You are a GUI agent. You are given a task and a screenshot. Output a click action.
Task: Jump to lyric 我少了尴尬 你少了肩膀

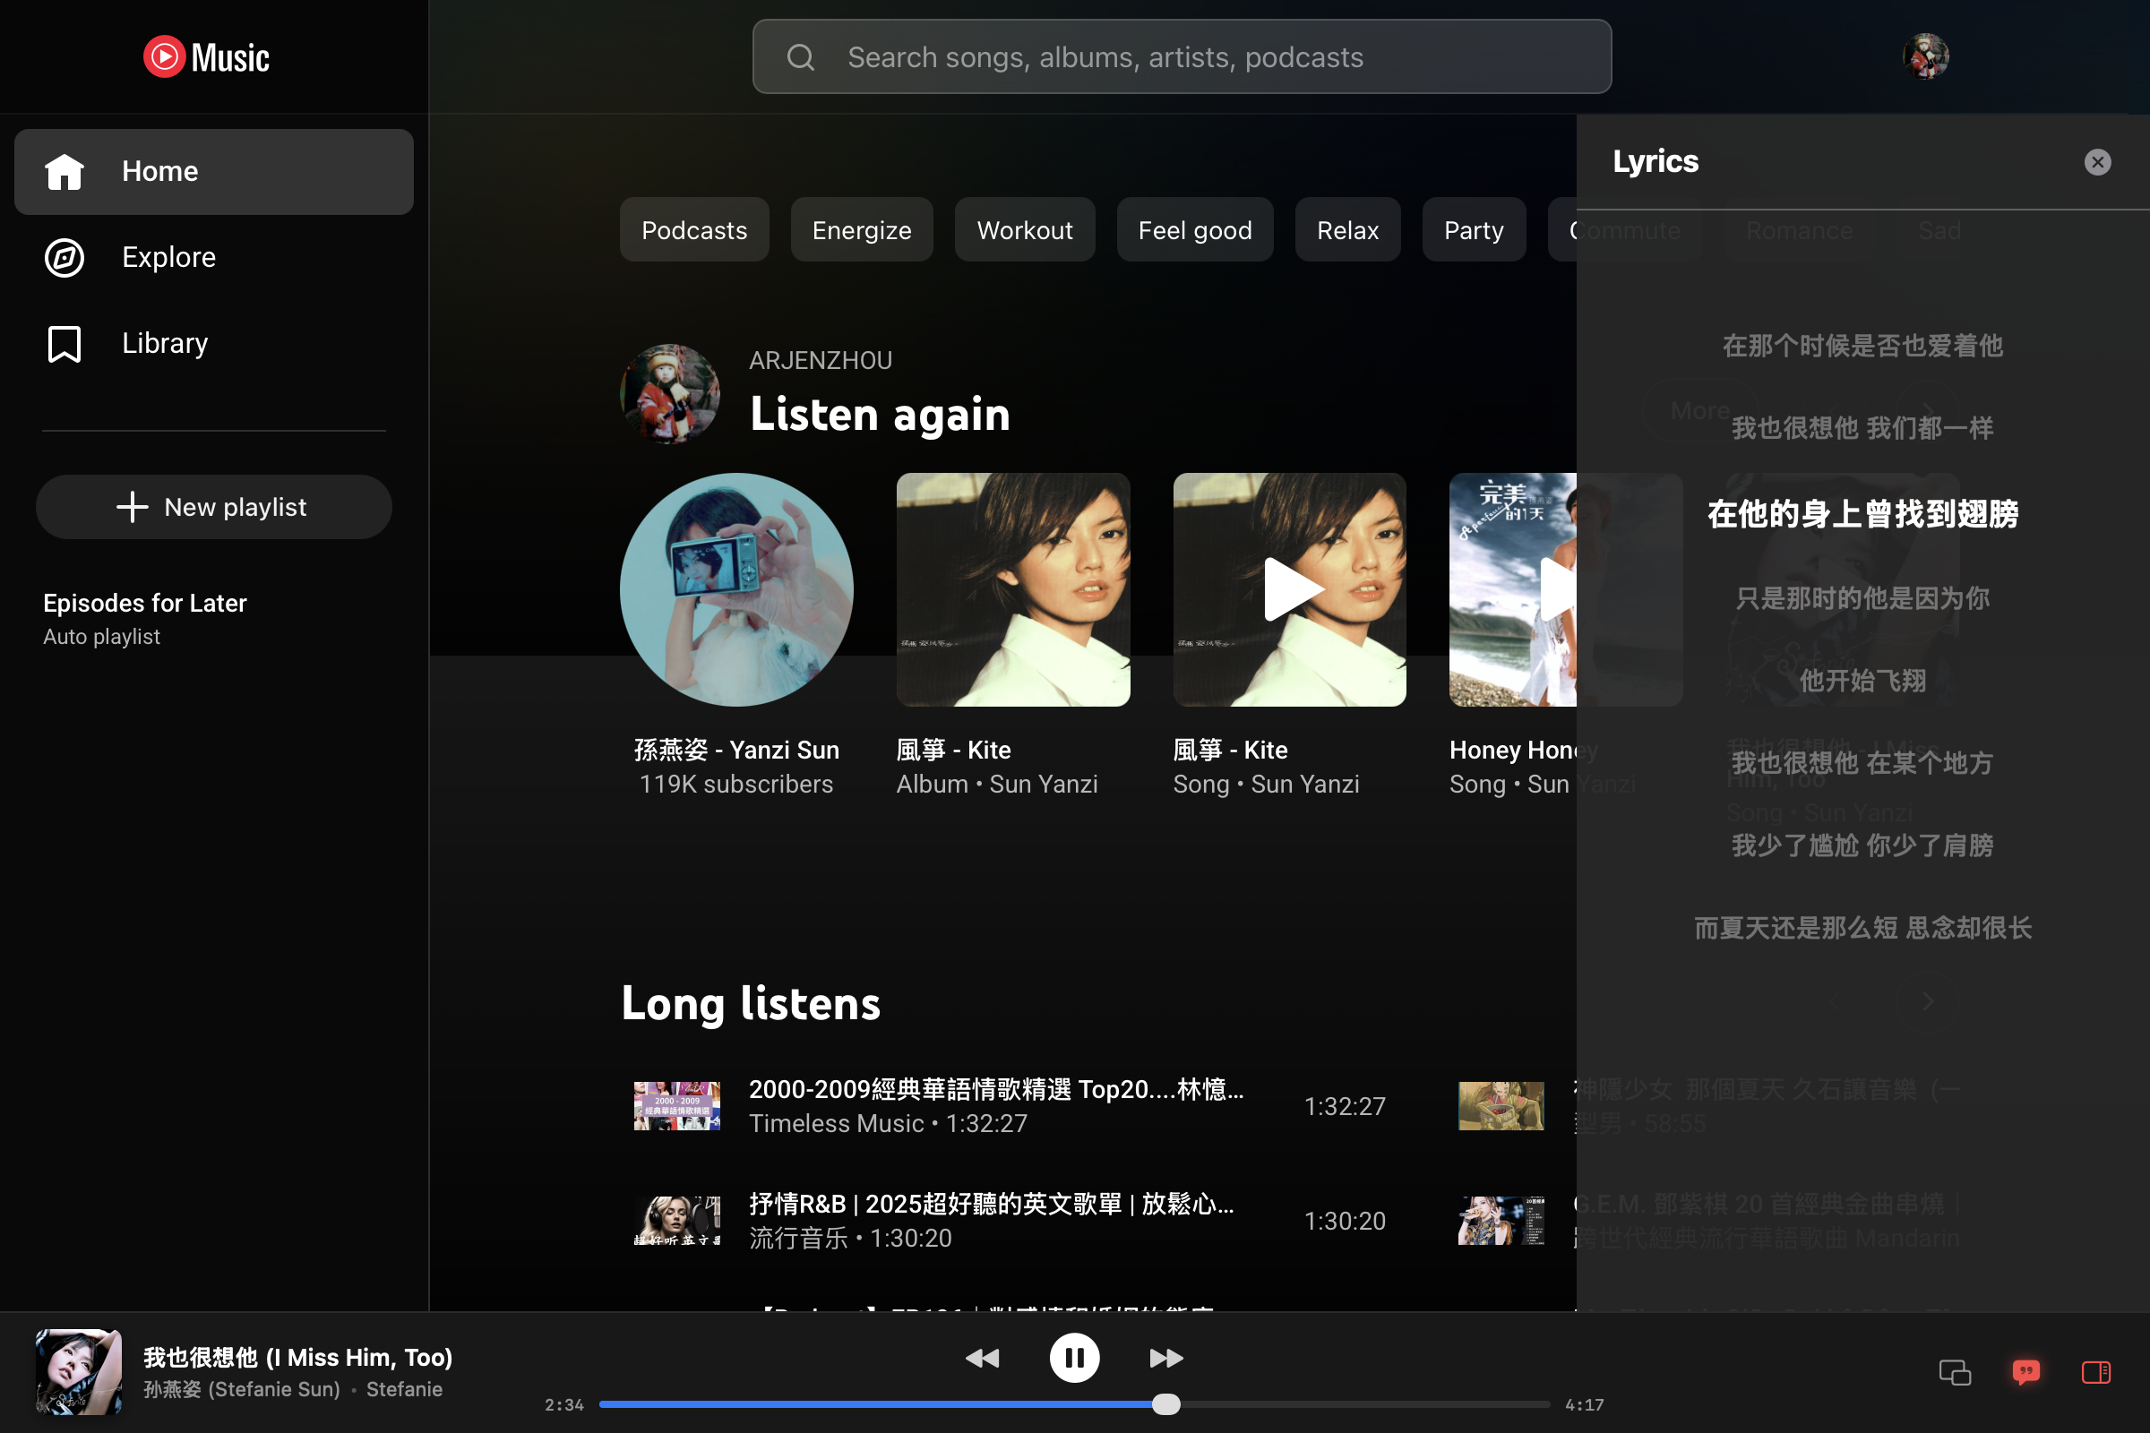pos(1863,845)
